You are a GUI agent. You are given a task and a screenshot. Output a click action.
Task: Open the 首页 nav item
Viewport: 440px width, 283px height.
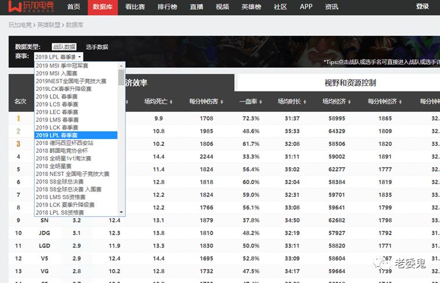[74, 7]
